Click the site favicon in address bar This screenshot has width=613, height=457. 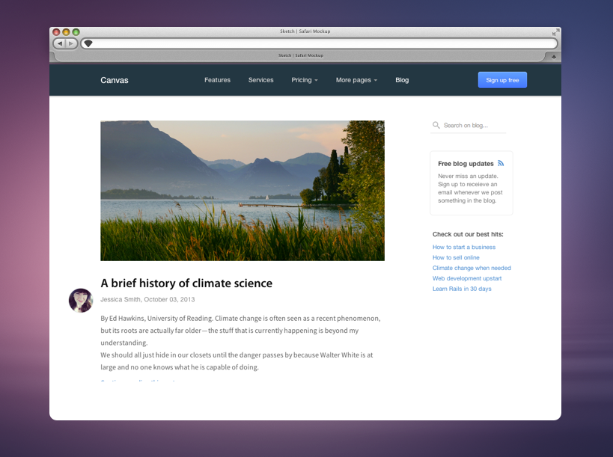click(88, 43)
